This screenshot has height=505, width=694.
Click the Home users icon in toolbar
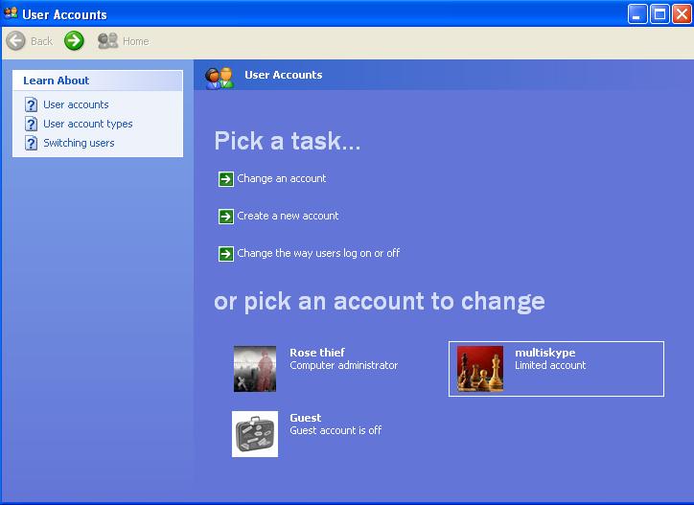(107, 40)
